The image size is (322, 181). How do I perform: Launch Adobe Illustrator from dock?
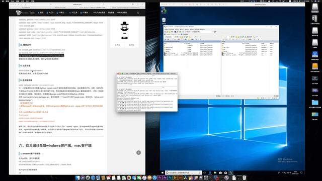tap(180, 177)
